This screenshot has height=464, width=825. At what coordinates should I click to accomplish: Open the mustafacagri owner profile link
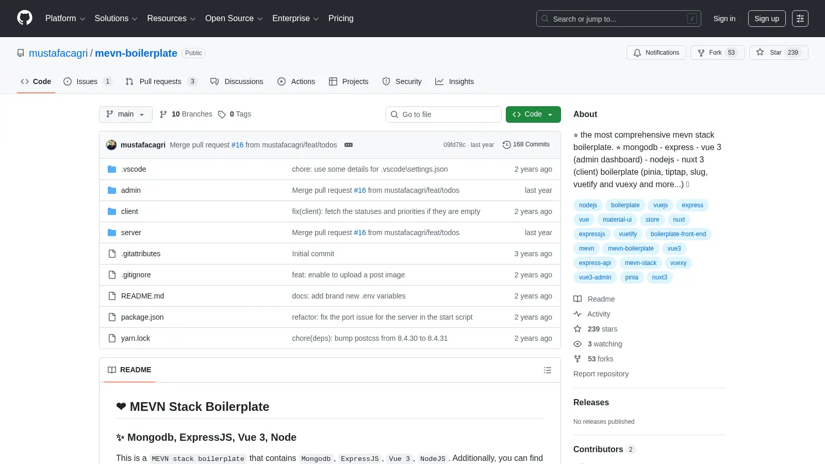click(58, 53)
